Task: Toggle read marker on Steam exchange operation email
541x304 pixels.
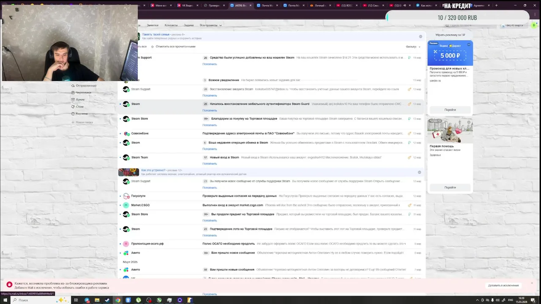Action: pos(120,143)
